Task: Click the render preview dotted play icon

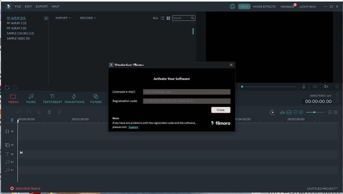Action: [273, 112]
